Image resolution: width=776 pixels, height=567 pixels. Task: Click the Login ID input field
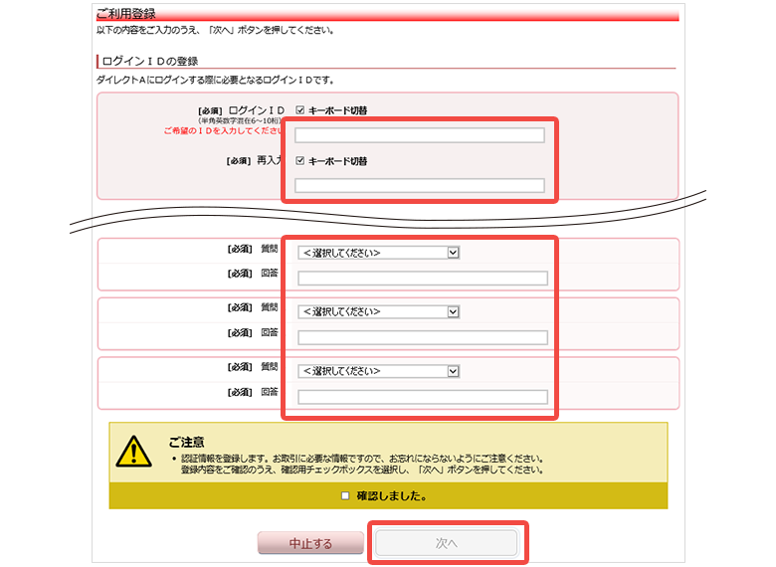420,135
